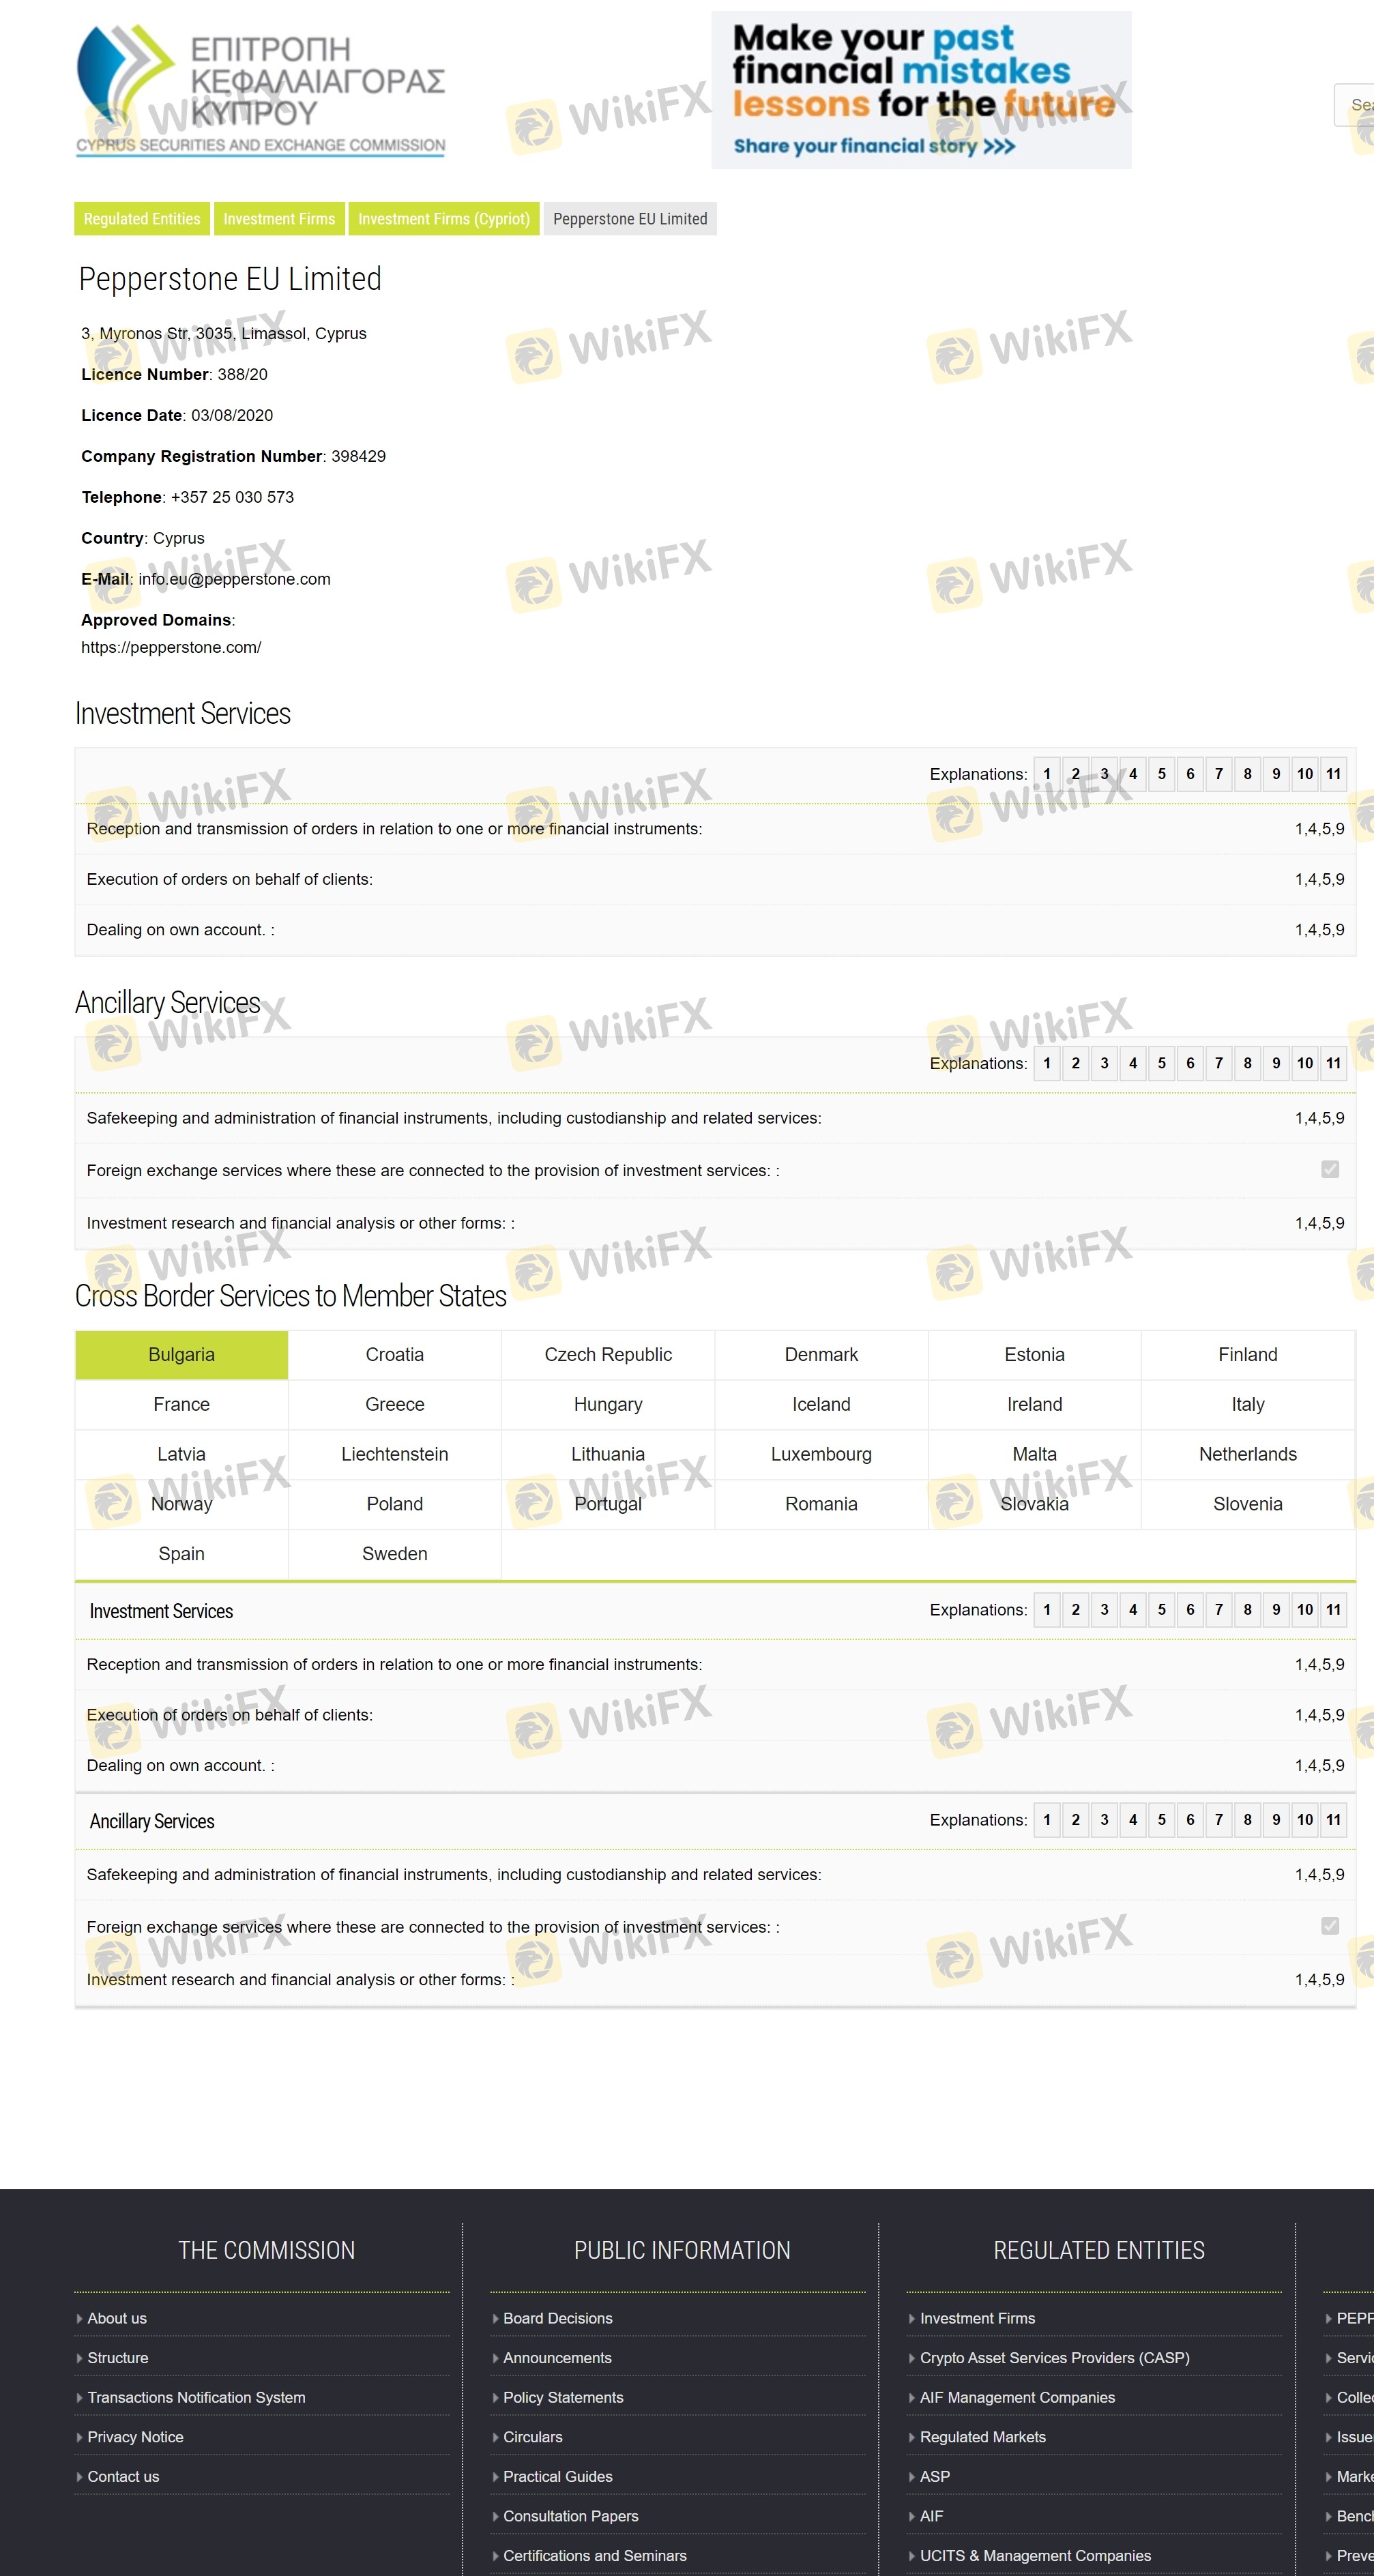Viewport: 1374px width, 2576px height.
Task: Open the Regulated Entities breadcrumb
Action: coord(142,219)
